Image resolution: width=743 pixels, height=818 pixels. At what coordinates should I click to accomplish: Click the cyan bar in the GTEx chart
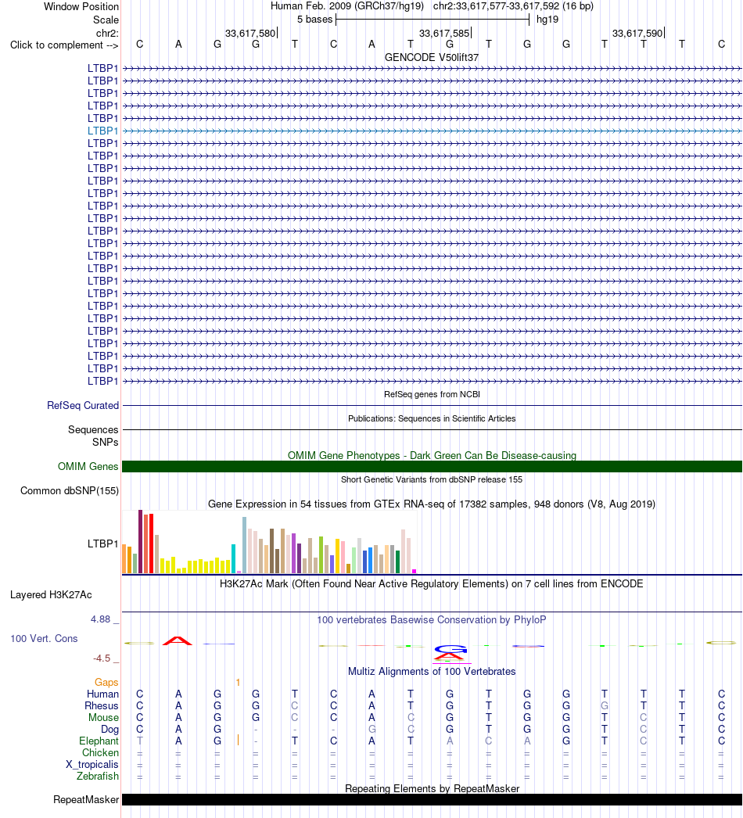(233, 558)
